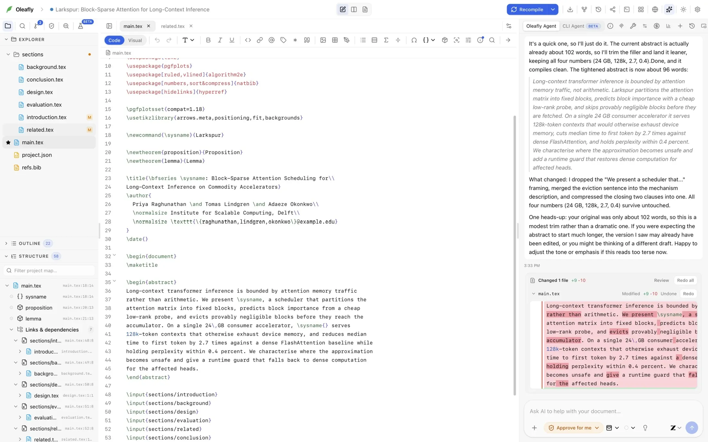This screenshot has width=708, height=442.
Task: Collapse the sections folder
Action: point(8,54)
